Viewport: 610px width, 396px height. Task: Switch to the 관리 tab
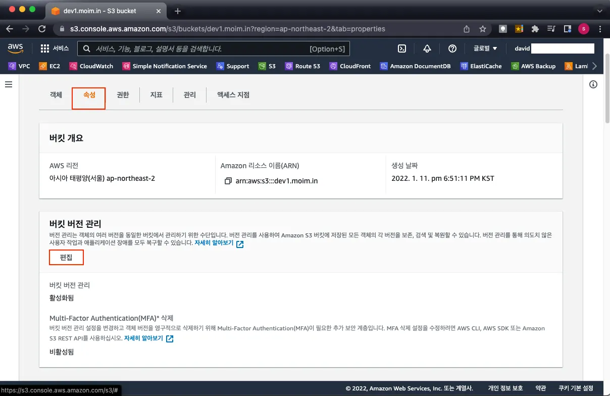click(x=189, y=94)
